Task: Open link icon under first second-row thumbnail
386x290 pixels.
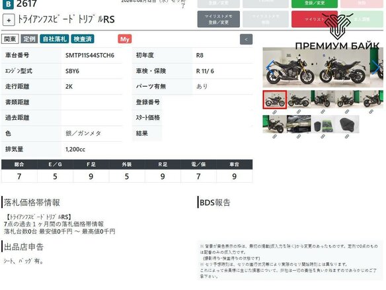Action: (274, 136)
